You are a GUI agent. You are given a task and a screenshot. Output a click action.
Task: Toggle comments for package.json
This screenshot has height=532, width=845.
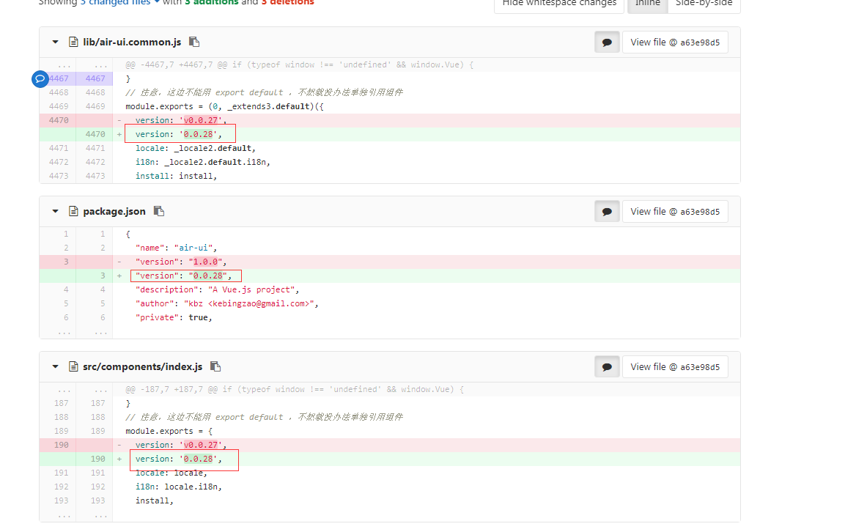[607, 211]
